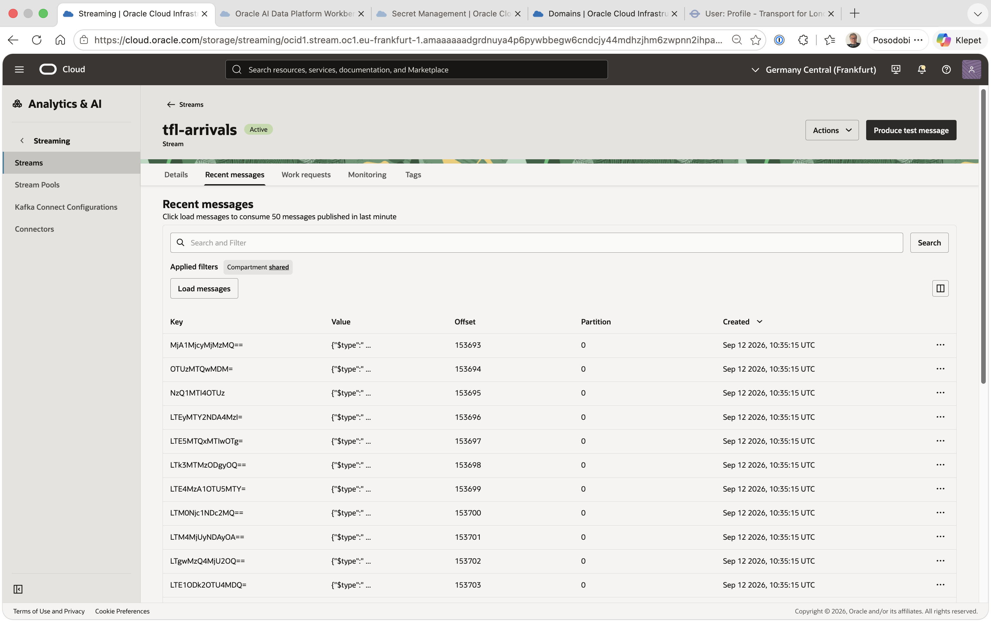Open row actions for offset 153703
Viewport: 991px width, 622px height.
(940, 585)
